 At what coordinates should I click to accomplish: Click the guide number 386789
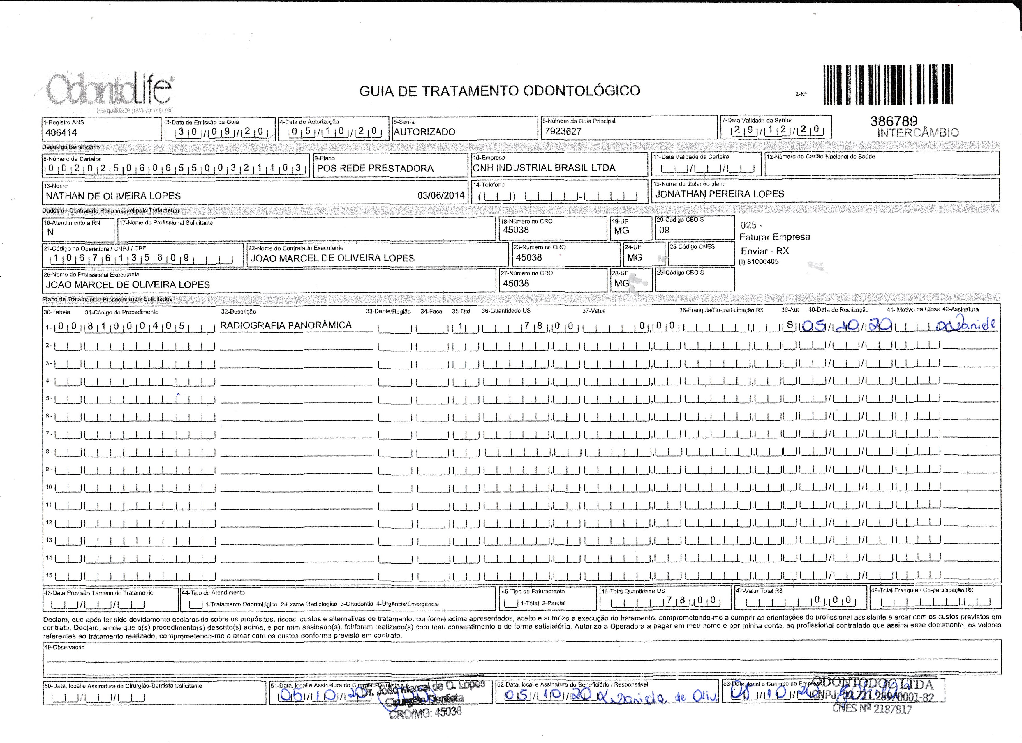click(894, 121)
